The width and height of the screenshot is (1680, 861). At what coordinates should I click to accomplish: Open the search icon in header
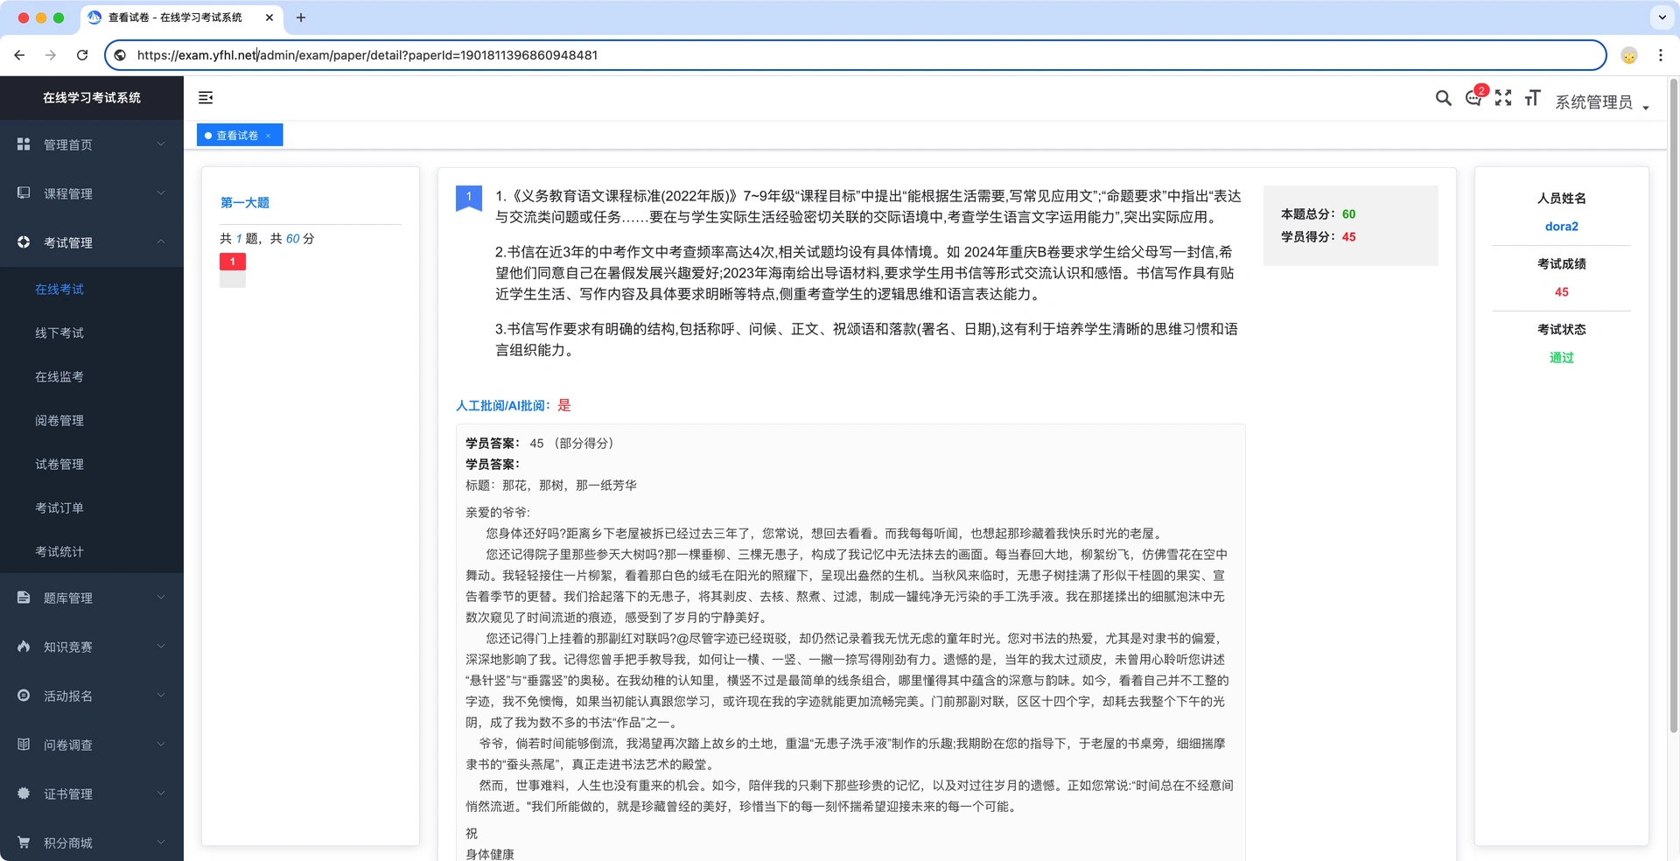point(1443,98)
